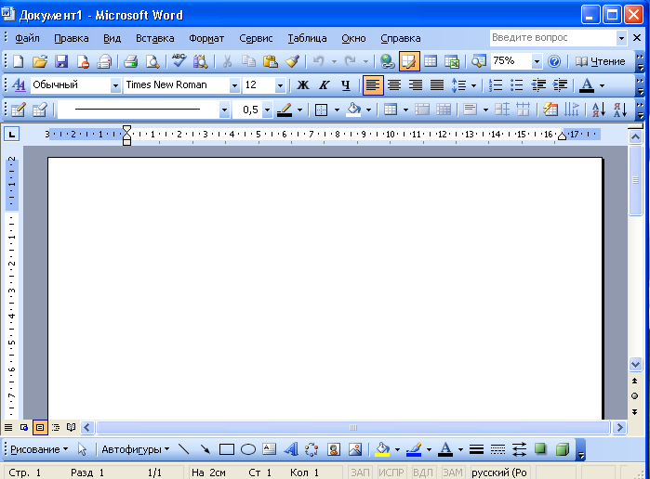This screenshot has height=479, width=650.
Task: Run the spelling check (ABC) icon
Action: pos(179,61)
